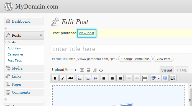Viewport: 192px width, 106px height.
Task: Click the Pages document icon
Action: coord(8,84)
